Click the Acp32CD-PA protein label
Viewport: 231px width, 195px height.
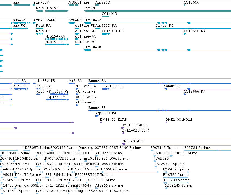pyautogui.click(x=106, y=113)
